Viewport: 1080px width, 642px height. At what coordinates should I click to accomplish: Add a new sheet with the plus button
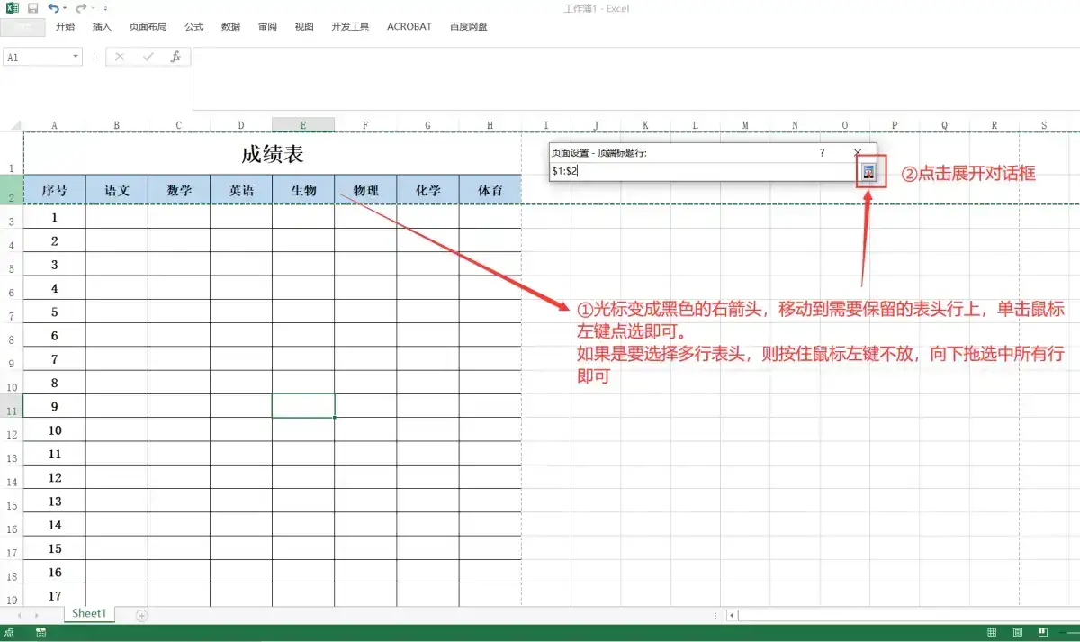coord(141,614)
